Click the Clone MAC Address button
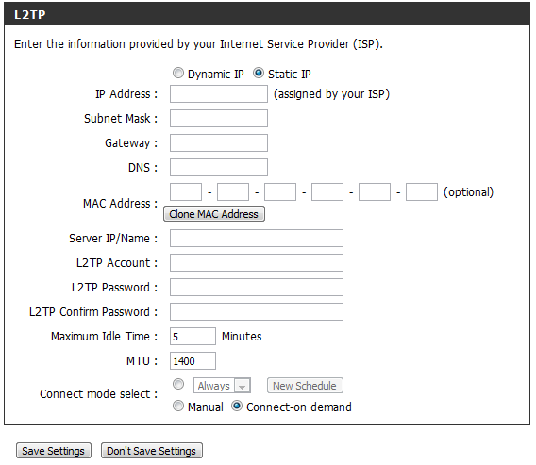This screenshot has width=536, height=465. point(214,214)
